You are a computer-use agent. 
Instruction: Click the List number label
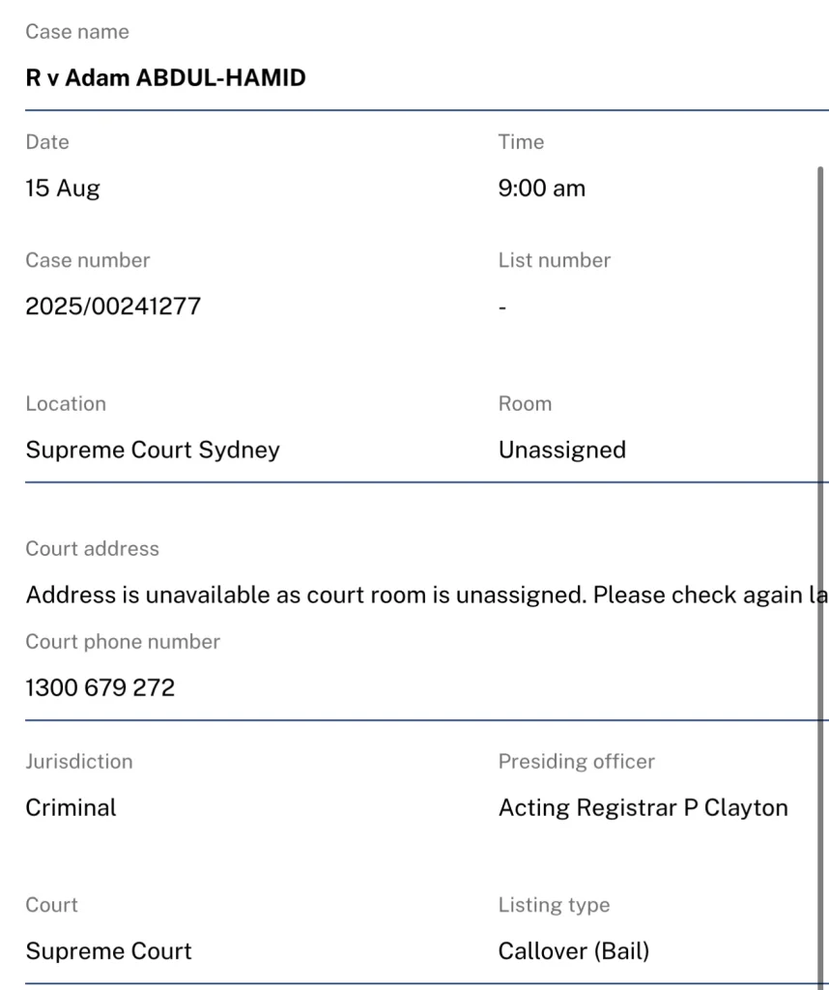pos(554,260)
